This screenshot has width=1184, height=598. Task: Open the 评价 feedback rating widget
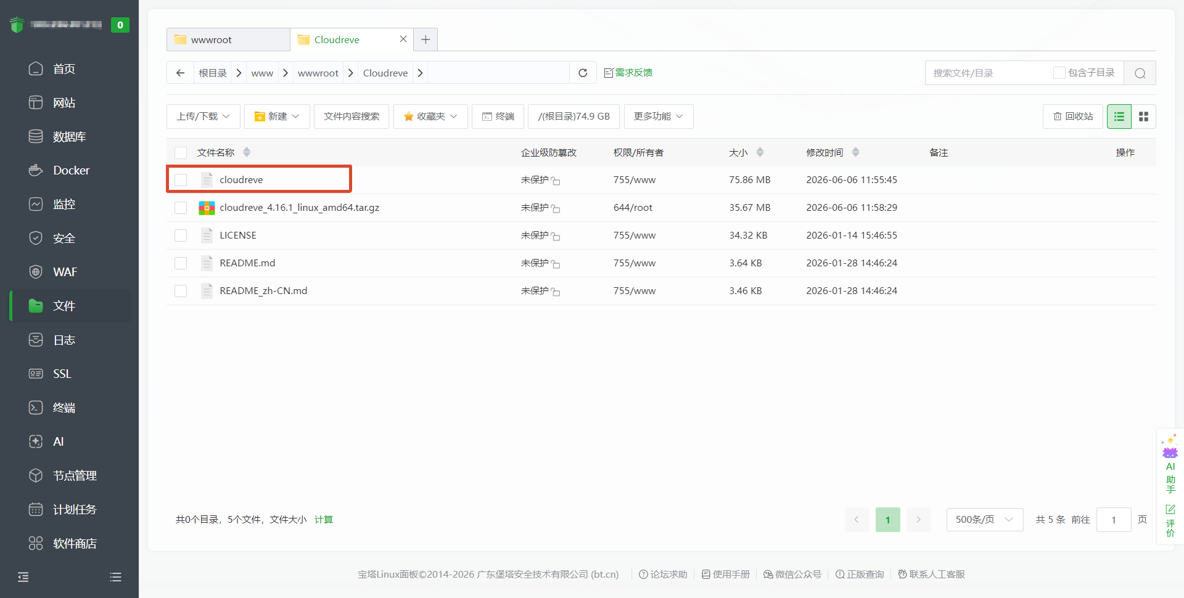pos(1170,521)
